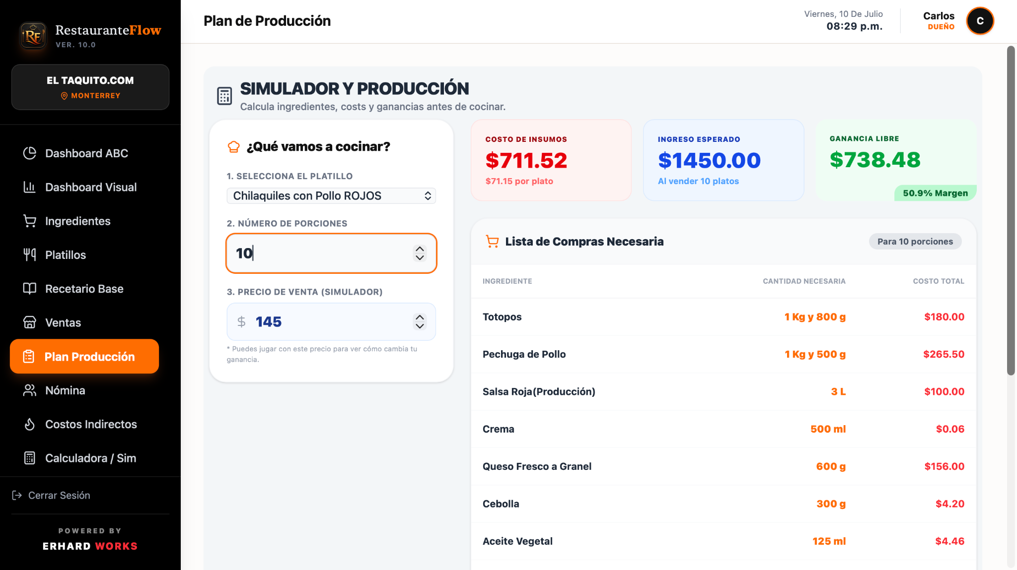Click the RestauranteFlow RF logo icon
Screen dimensions: 1017x570
(x=33, y=36)
